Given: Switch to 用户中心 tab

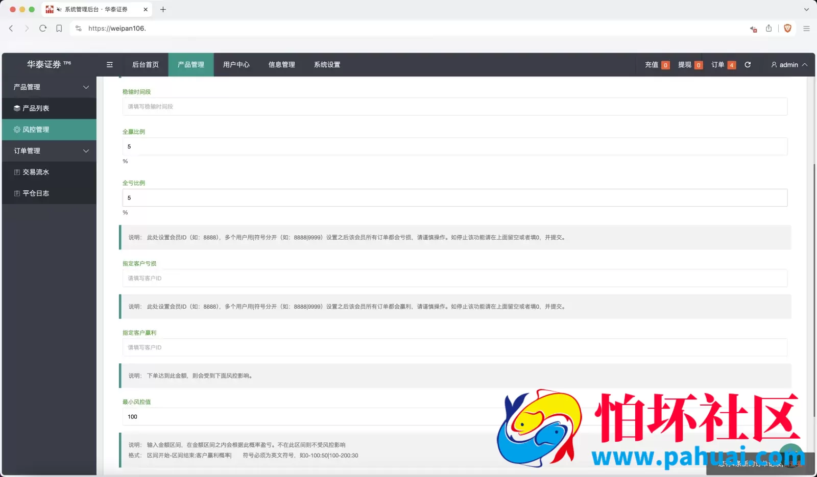Looking at the screenshot, I should pos(236,65).
